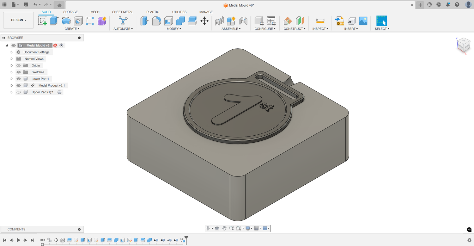Open the DESIGN workspace dropdown

[x=18, y=20]
